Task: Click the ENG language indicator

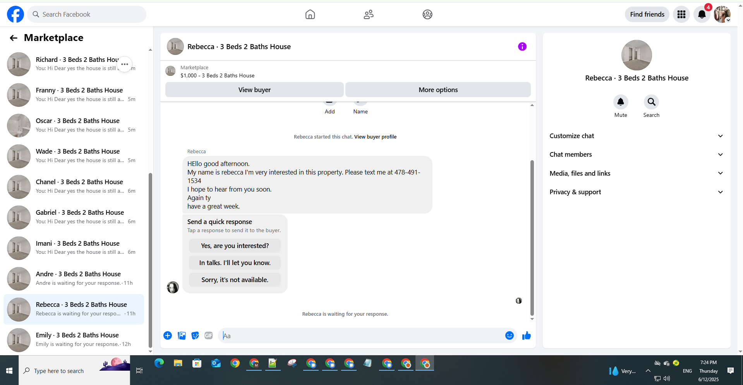Action: pyautogui.click(x=687, y=371)
